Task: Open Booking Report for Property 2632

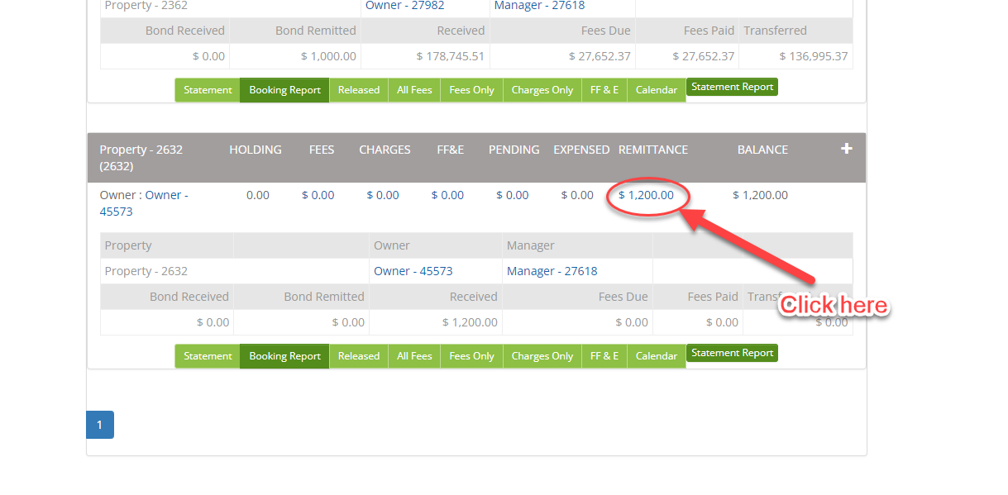Action: [x=284, y=356]
